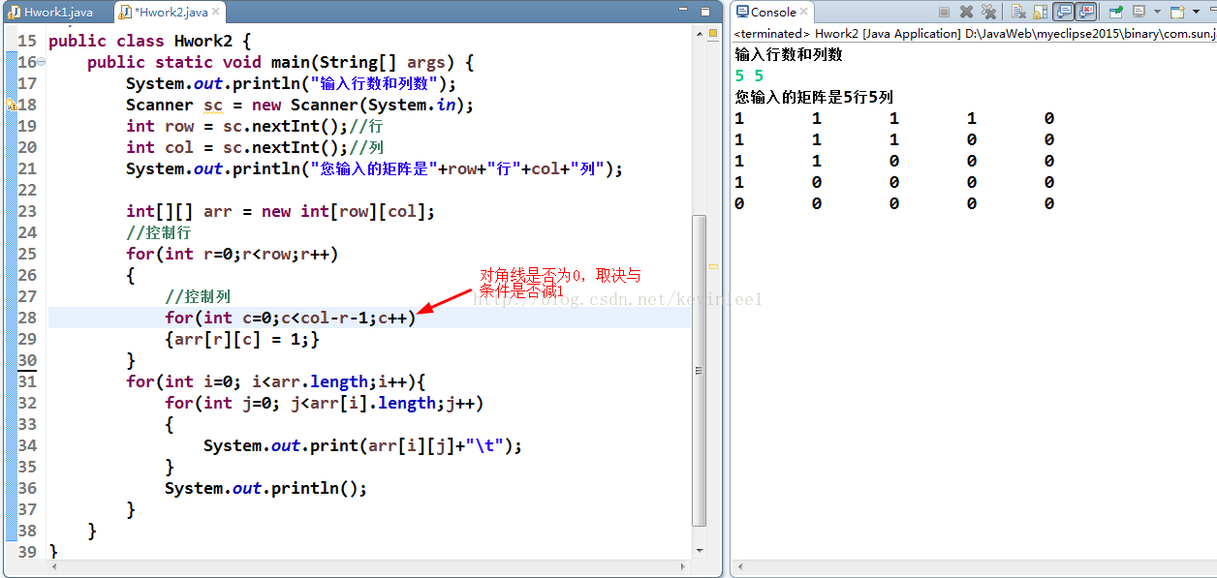The height and width of the screenshot is (578, 1217).
Task: Toggle Show Console When Standard Error Changes
Action: [1086, 12]
